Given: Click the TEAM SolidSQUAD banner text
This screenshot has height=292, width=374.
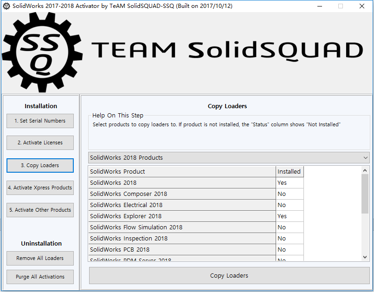Looking at the screenshot, I should click(x=227, y=51).
